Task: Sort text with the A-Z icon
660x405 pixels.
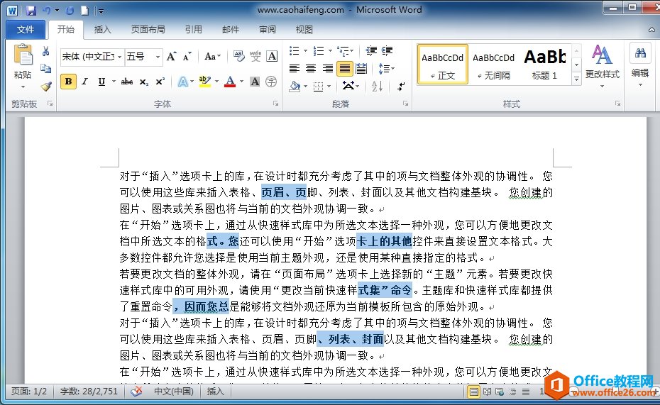Action: [377, 87]
